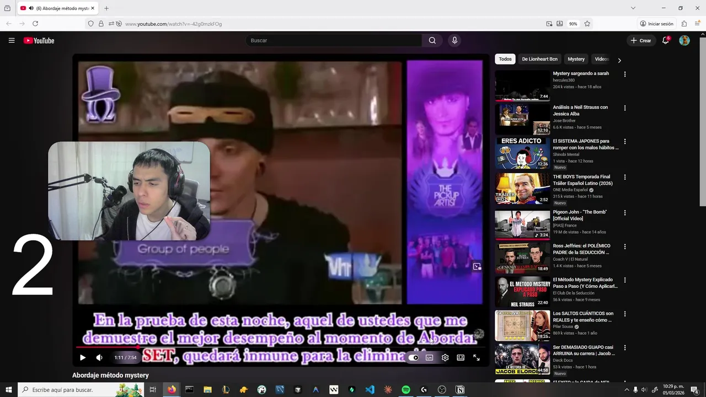Start voice search with microphone icon
706x397 pixels.
pyautogui.click(x=454, y=40)
